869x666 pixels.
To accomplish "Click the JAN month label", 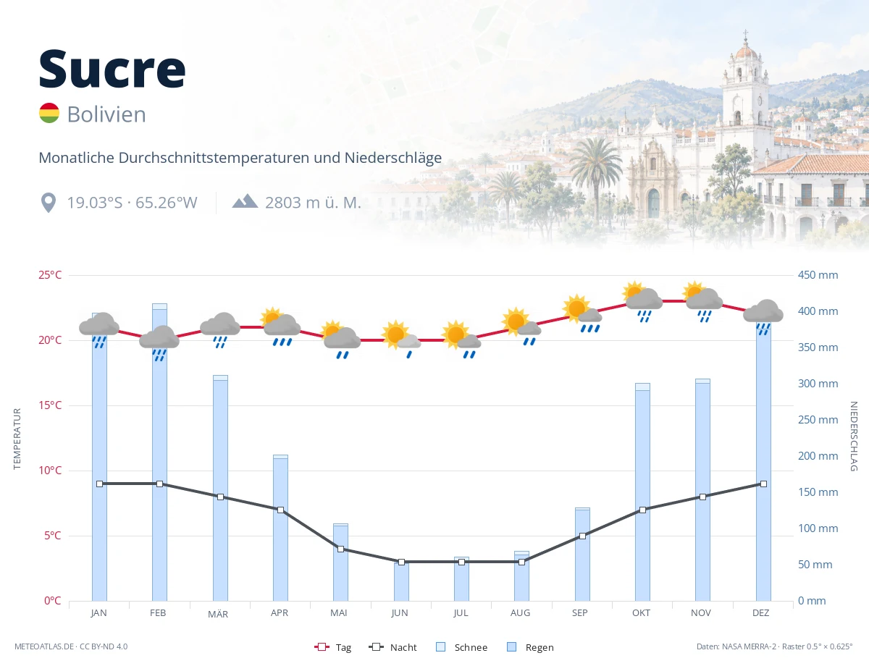I will 99,613.
